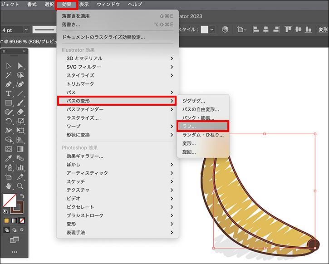Swap fill and stroke colors arrow

[x=22, y=196]
